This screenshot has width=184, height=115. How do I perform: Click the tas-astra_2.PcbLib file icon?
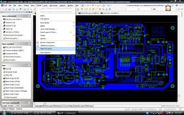click(3, 32)
